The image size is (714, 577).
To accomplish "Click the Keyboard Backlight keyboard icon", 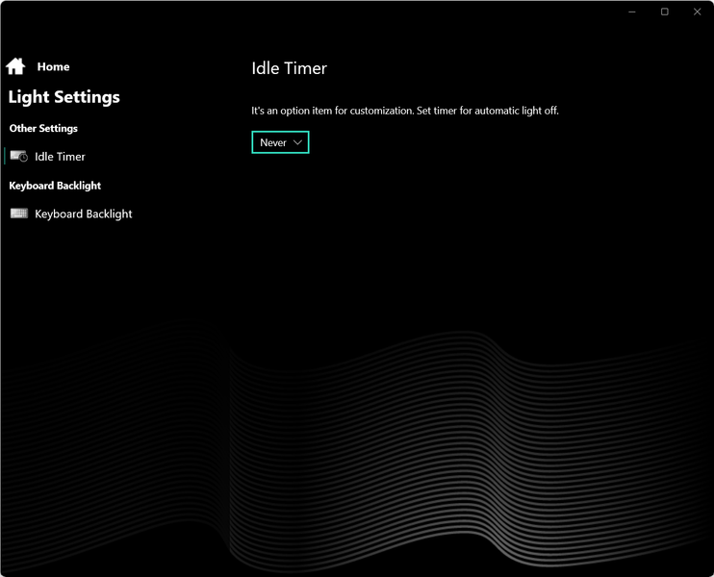I will tap(19, 213).
